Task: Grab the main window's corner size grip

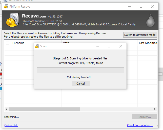Action: [x=157, y=126]
